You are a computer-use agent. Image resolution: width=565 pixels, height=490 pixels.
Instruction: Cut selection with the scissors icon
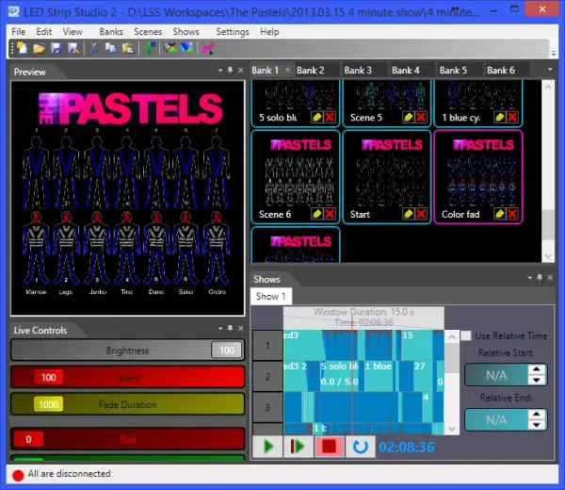pos(94,48)
